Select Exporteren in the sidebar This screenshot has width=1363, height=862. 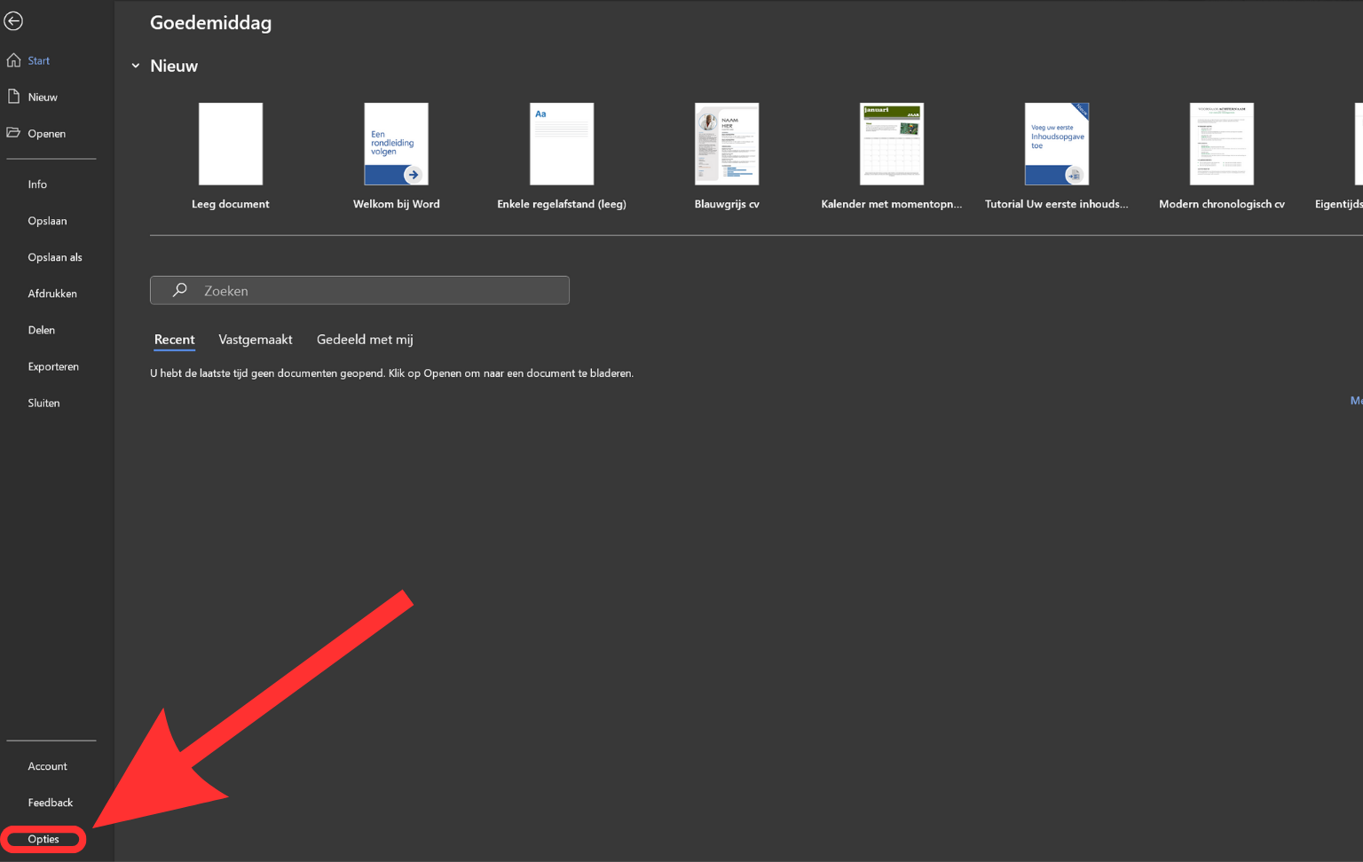coord(53,366)
